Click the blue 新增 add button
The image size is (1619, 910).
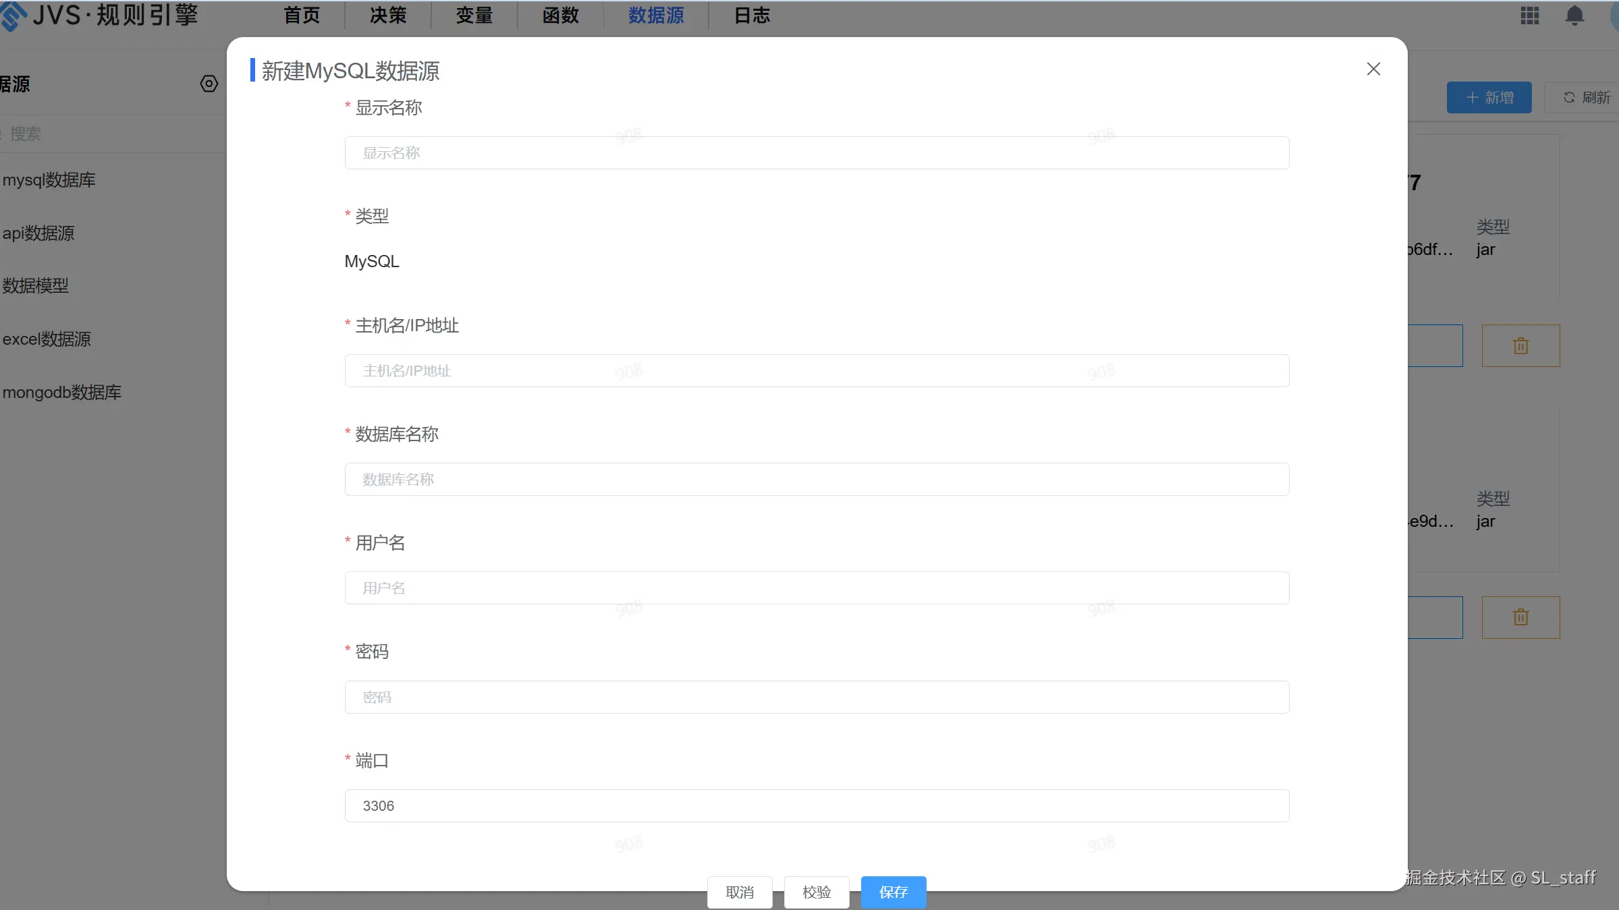pyautogui.click(x=1488, y=98)
